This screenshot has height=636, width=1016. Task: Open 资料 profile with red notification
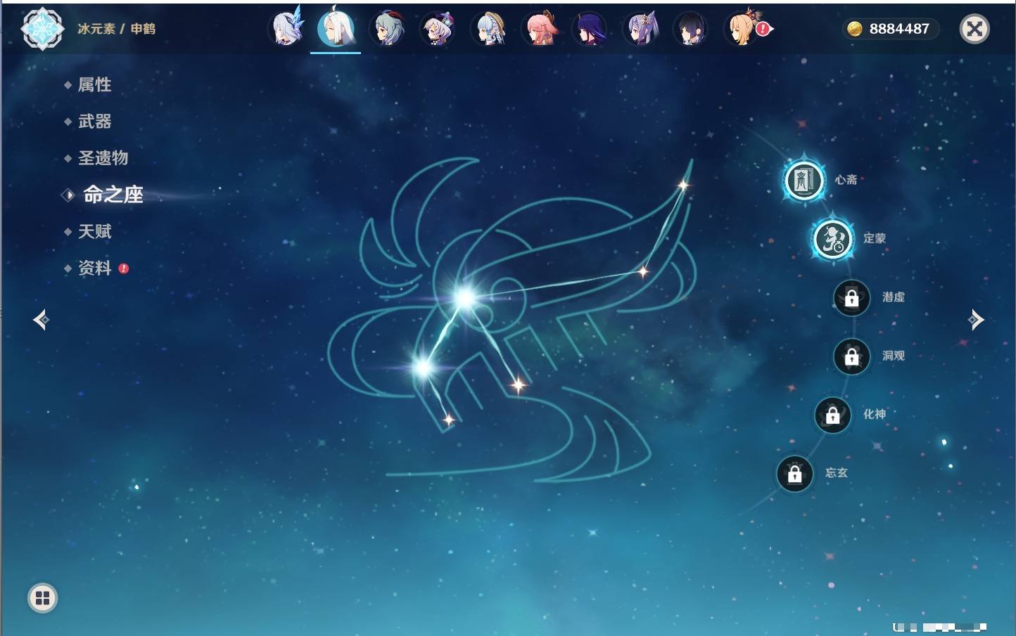(94, 268)
